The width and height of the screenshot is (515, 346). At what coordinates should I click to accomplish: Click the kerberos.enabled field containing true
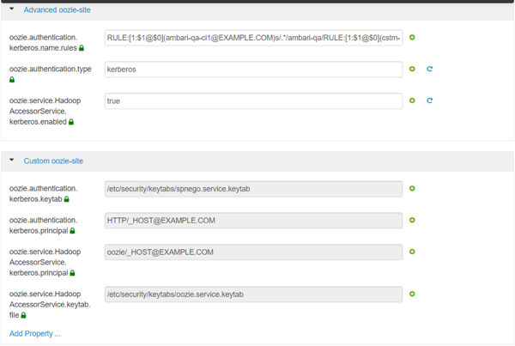pyautogui.click(x=253, y=101)
